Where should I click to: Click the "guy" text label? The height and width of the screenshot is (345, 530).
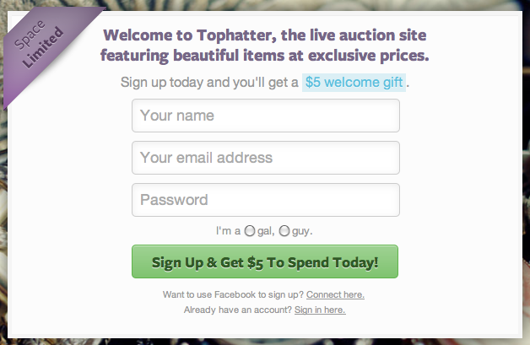coord(301,230)
